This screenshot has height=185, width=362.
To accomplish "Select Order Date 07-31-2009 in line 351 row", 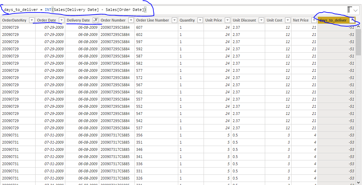I will (50, 142).
